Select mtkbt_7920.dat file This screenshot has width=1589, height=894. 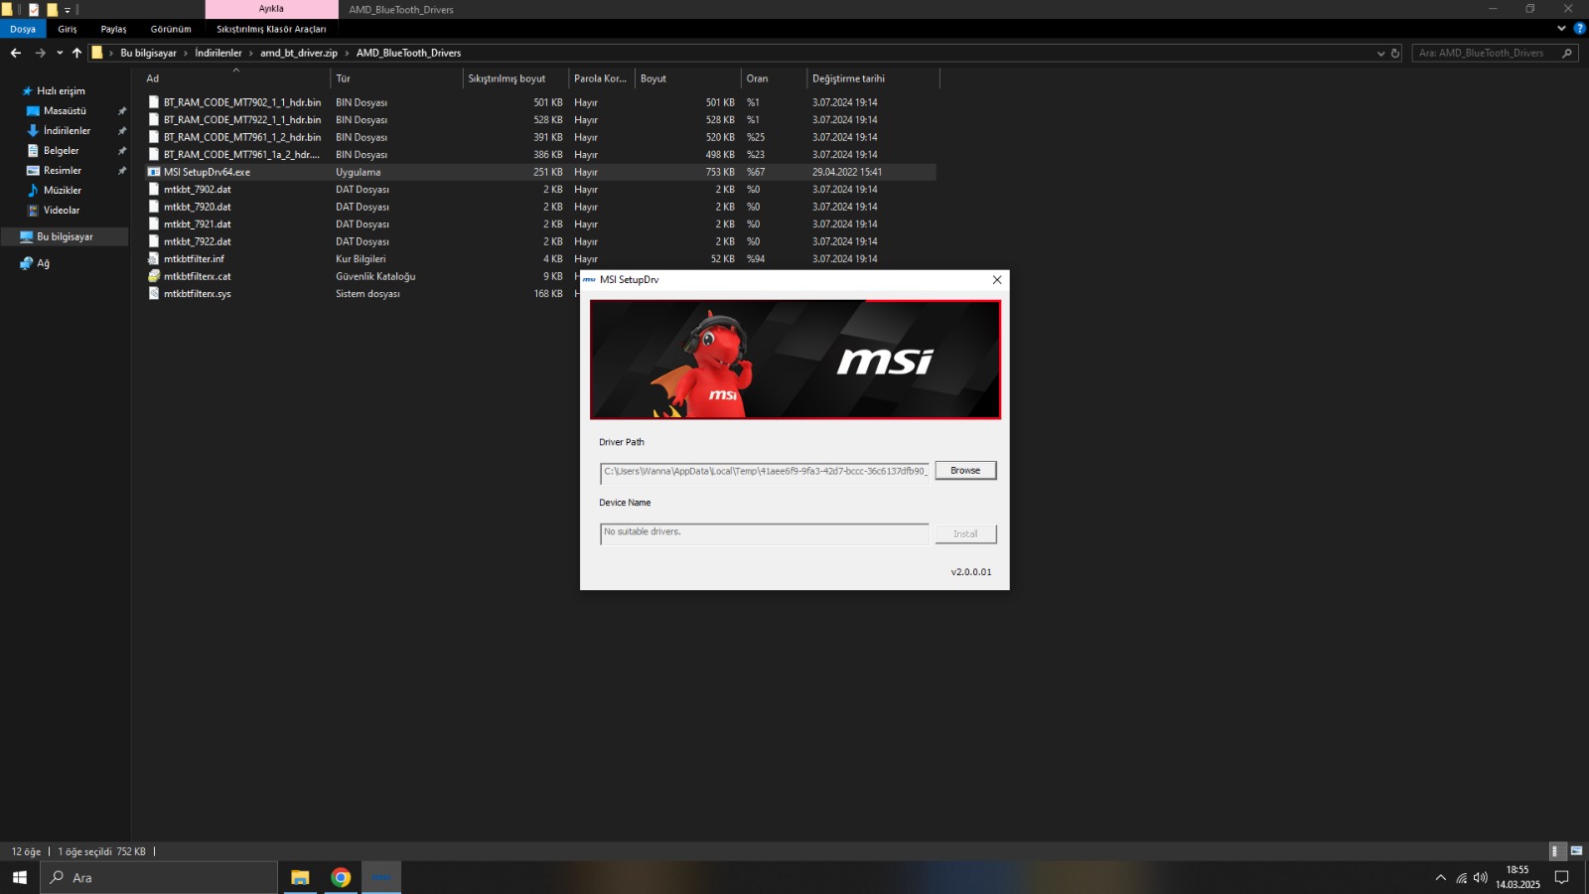[197, 207]
